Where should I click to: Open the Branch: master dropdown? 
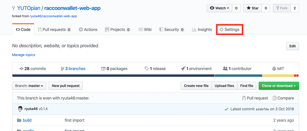pyautogui.click(x=29, y=86)
